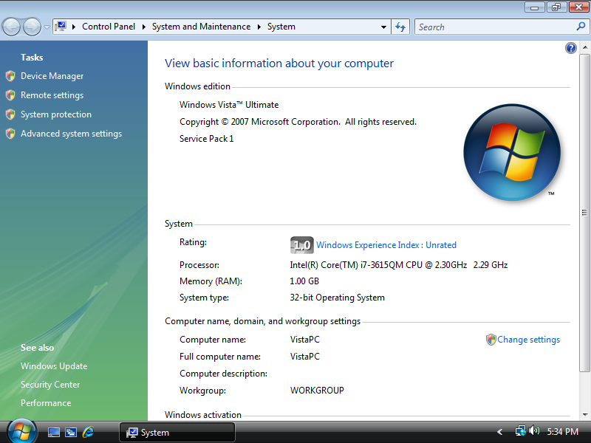The image size is (591, 443).
Task: Click the Back navigation arrow
Action: pyautogui.click(x=11, y=27)
